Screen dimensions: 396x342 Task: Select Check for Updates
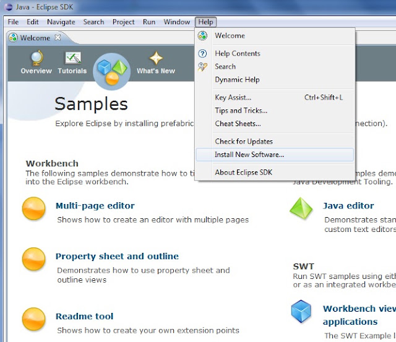coord(275,142)
